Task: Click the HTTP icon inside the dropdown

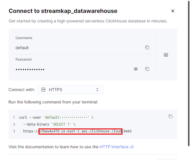Action: coord(43,89)
